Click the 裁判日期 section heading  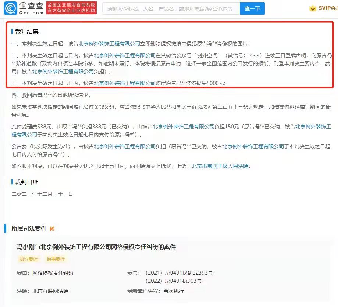[x=27, y=182]
